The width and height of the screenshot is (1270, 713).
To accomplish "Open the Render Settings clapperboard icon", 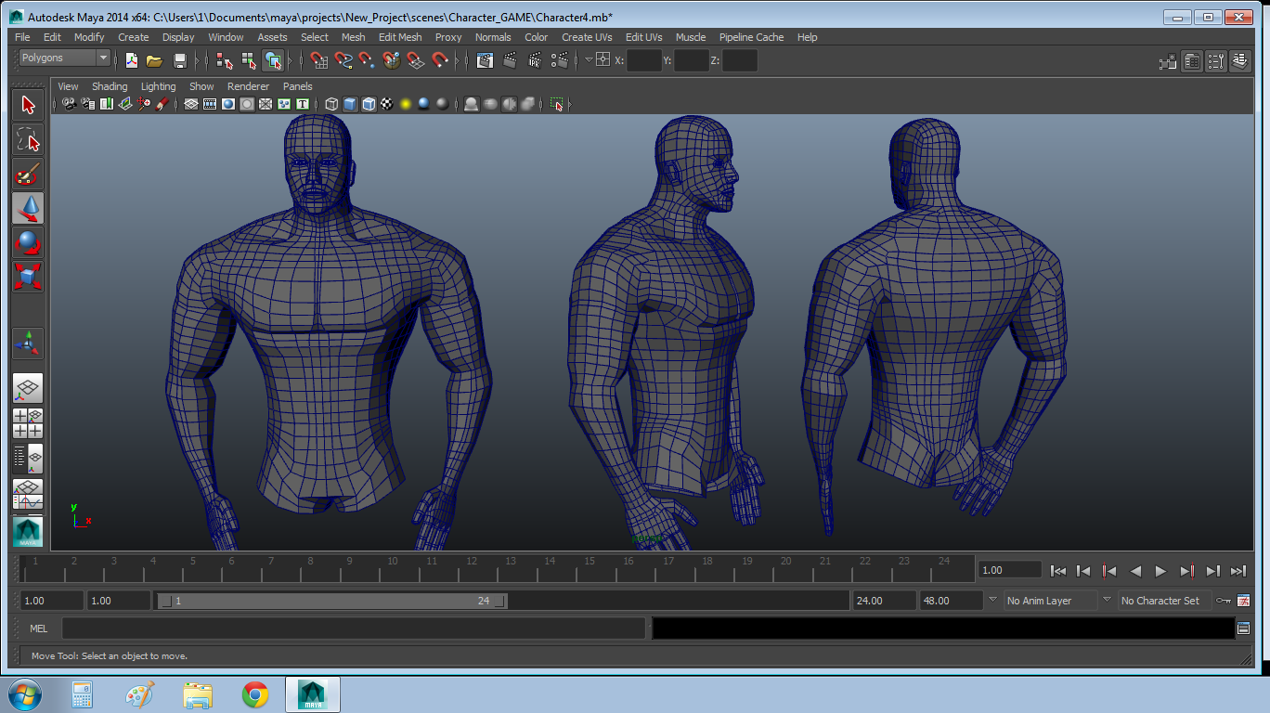I will click(x=559, y=61).
